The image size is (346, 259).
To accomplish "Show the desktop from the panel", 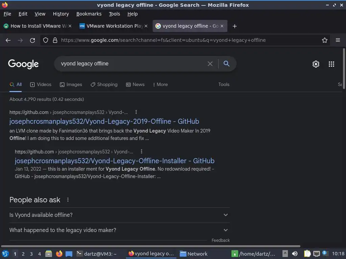I will tap(69, 254).
